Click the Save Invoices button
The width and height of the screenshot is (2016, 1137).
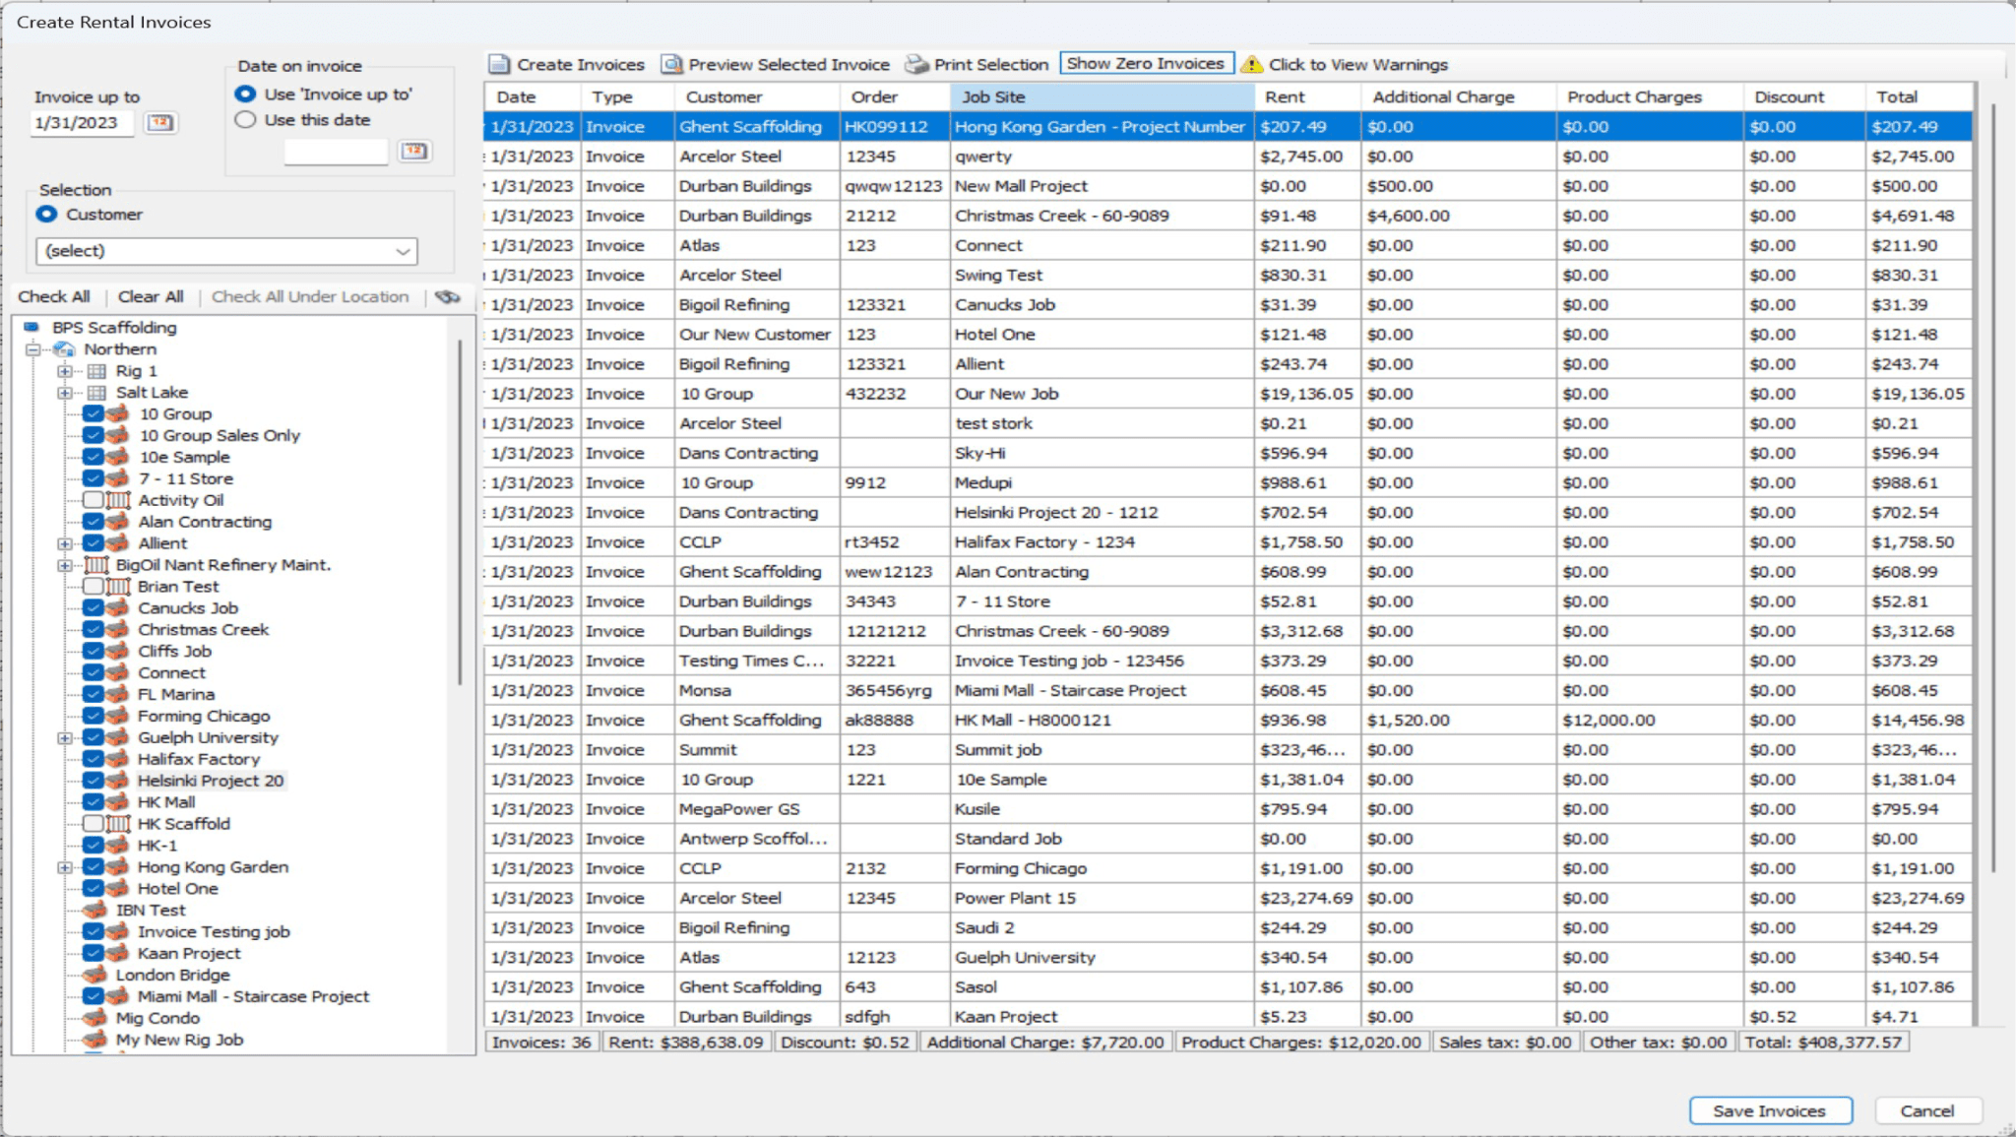click(1769, 1110)
